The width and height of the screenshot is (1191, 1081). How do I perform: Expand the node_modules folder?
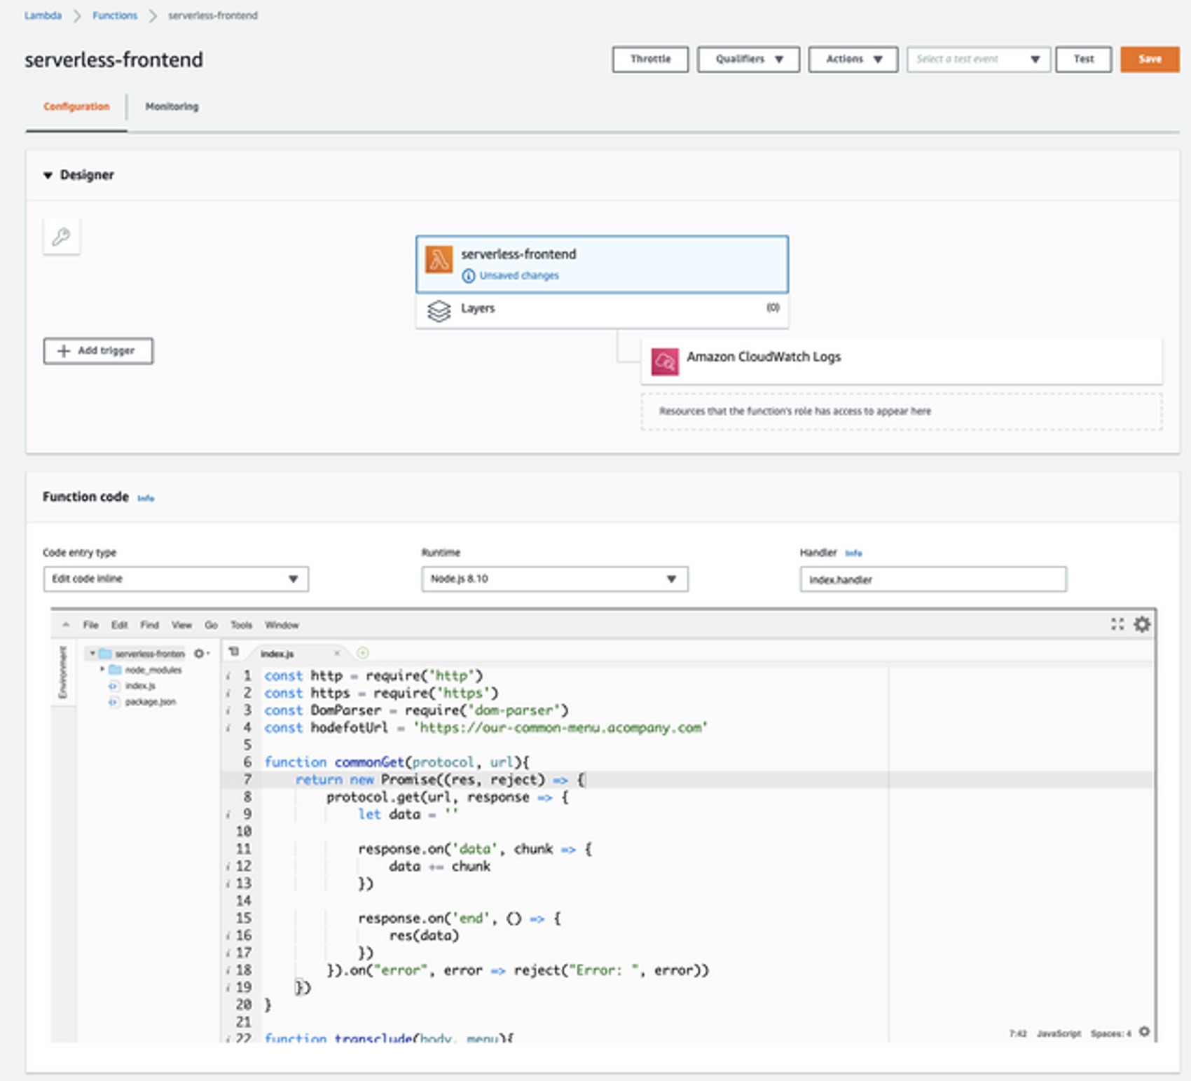[x=102, y=670]
